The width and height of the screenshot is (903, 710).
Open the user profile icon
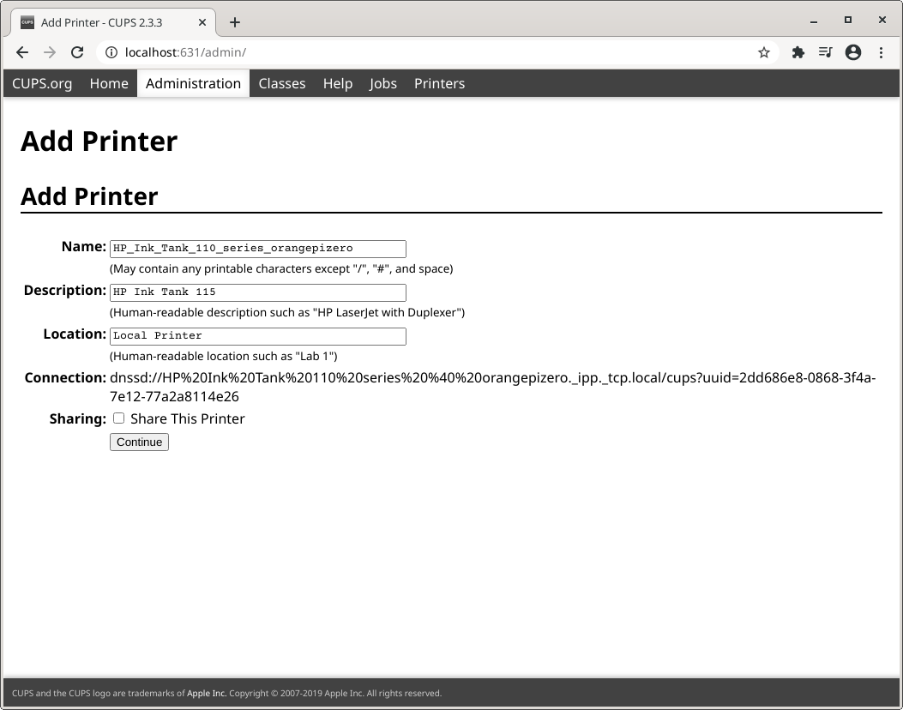tap(852, 52)
